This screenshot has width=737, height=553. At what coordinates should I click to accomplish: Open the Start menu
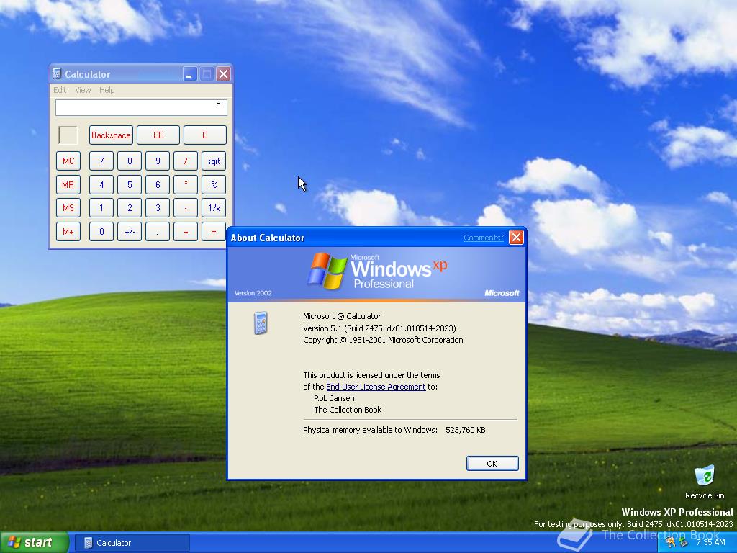click(x=35, y=543)
